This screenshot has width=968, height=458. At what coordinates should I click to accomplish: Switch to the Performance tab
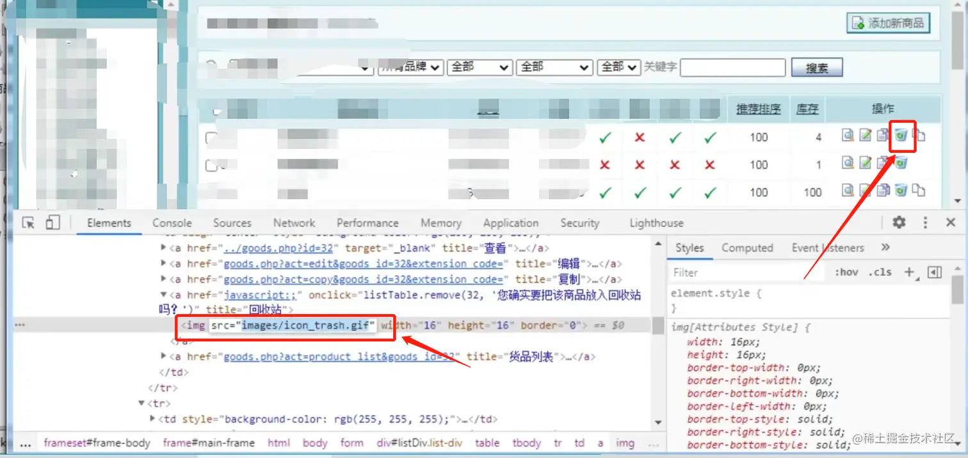tap(367, 223)
